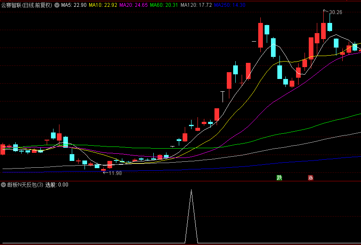Click the blue MA250 label
361x245 pixels.
(x=229, y=6)
